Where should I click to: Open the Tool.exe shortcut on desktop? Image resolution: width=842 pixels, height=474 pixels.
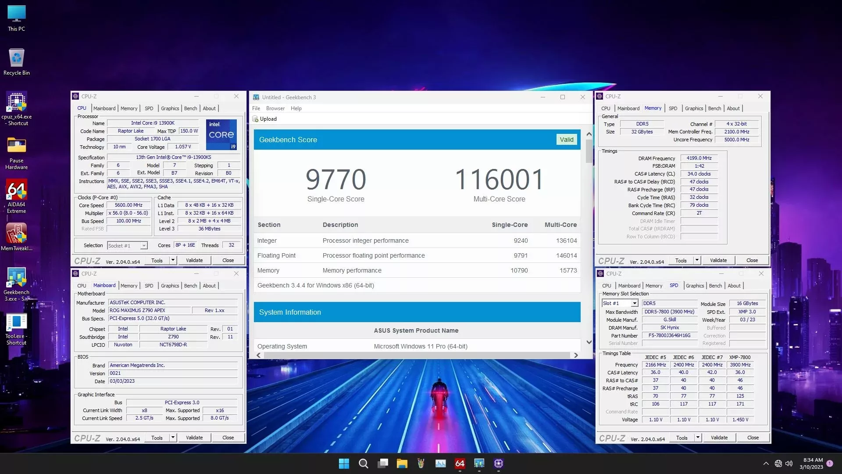[16, 323]
